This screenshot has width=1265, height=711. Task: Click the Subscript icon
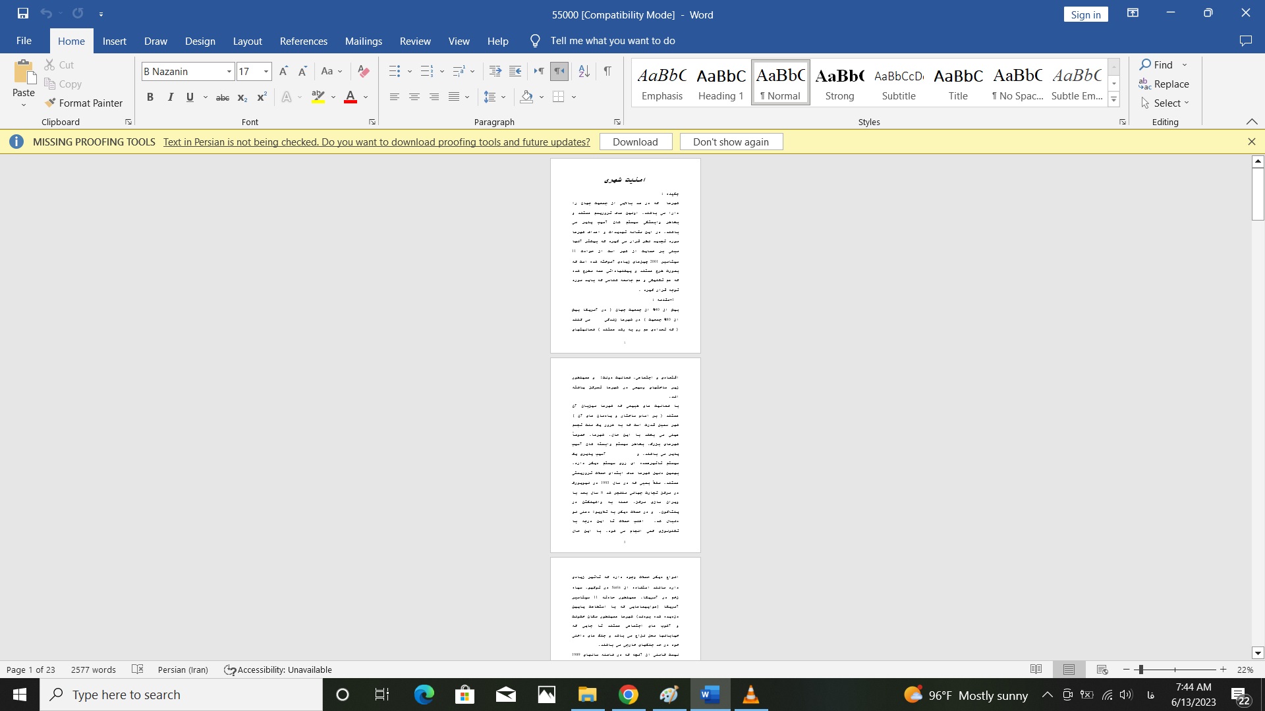pyautogui.click(x=242, y=97)
